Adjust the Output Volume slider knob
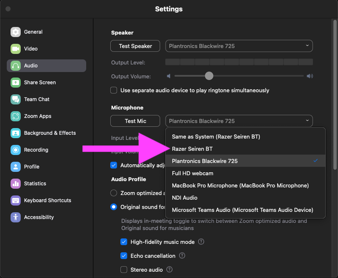The height and width of the screenshot is (278, 338). [x=209, y=76]
